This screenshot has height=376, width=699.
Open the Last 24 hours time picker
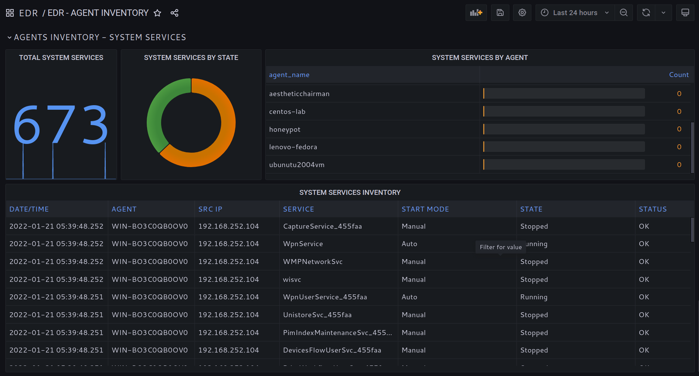pos(574,13)
